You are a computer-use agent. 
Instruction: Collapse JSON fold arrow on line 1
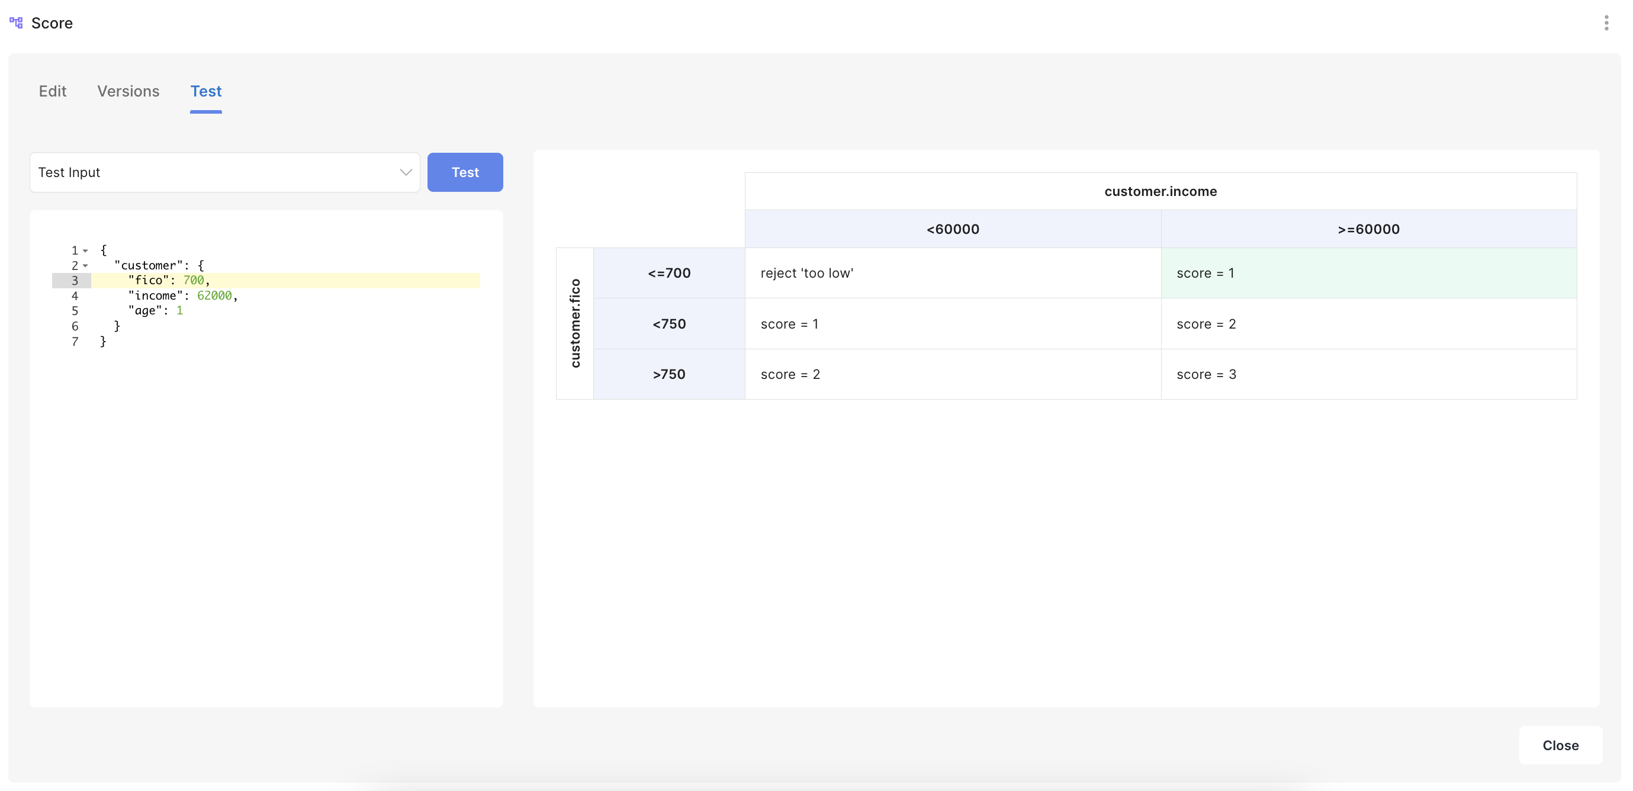[x=86, y=251]
